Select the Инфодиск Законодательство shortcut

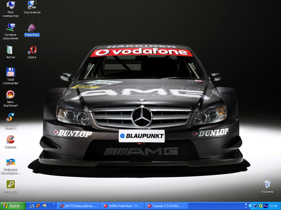click(10, 163)
